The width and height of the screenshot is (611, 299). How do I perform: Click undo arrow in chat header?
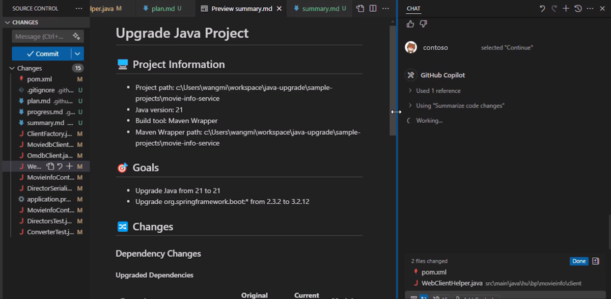pyautogui.click(x=542, y=9)
